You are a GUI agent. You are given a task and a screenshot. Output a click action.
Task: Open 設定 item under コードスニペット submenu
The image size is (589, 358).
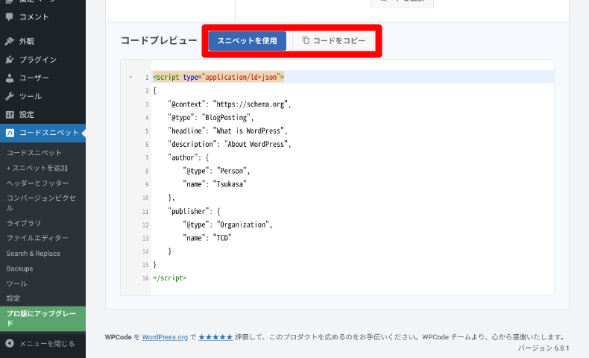coord(13,298)
